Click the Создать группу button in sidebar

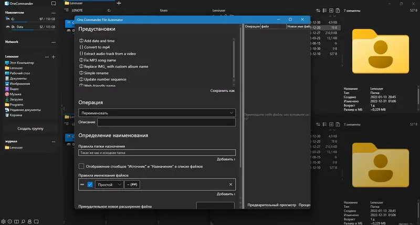[x=30, y=129]
